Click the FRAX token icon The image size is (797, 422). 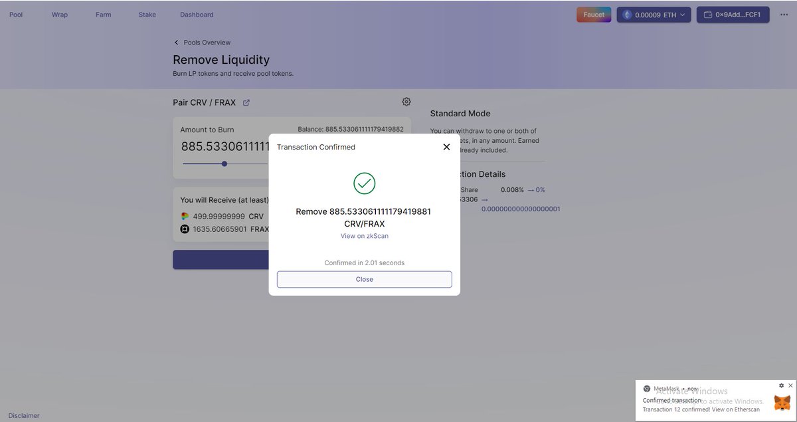coord(185,229)
